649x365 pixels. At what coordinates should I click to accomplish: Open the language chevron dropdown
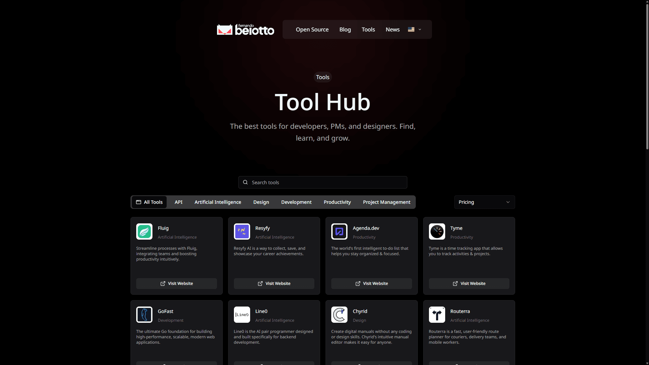[420, 29]
